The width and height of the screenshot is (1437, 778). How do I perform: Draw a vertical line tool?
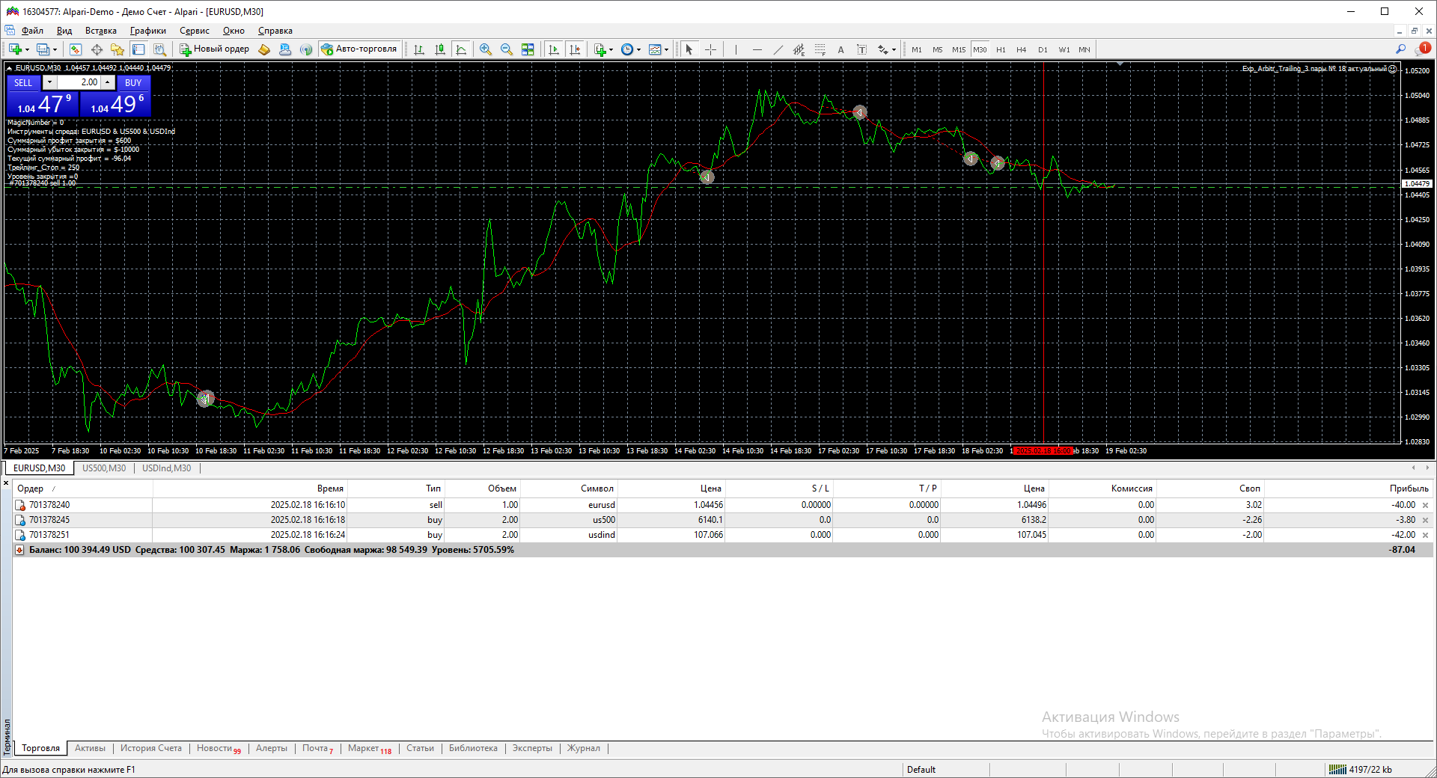pos(736,49)
